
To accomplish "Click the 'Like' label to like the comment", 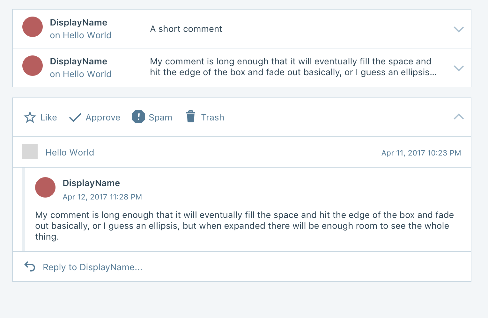I will point(48,118).
